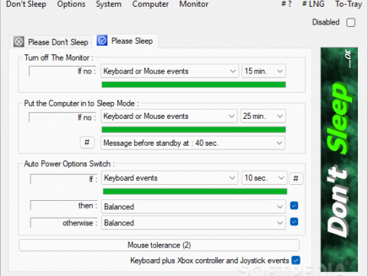Open monitor-off event type dropdown
368x276 pixels.
[169, 71]
